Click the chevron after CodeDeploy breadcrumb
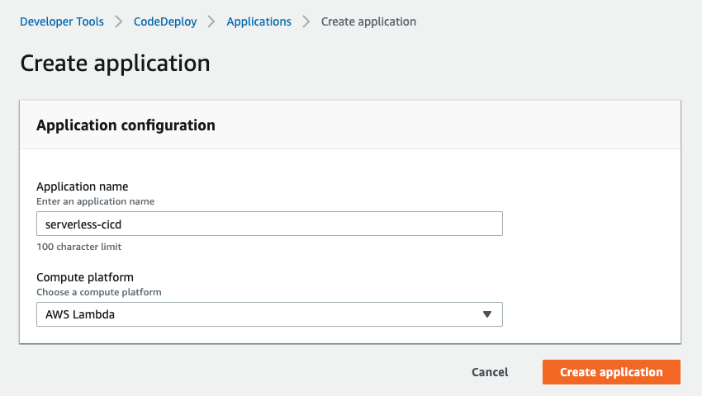Image resolution: width=702 pixels, height=396 pixels. pyautogui.click(x=211, y=21)
